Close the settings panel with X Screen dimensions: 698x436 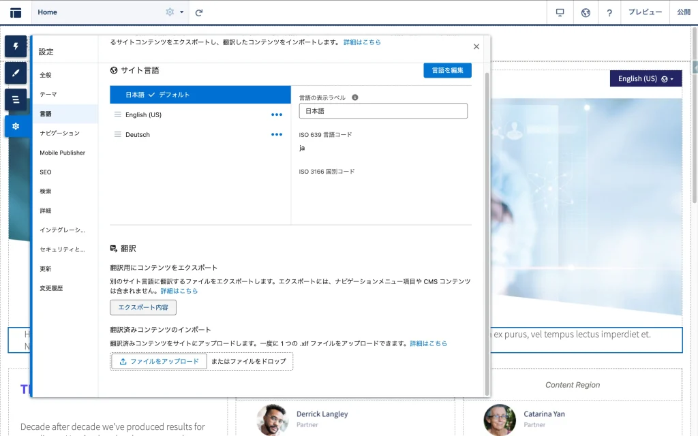[476, 46]
